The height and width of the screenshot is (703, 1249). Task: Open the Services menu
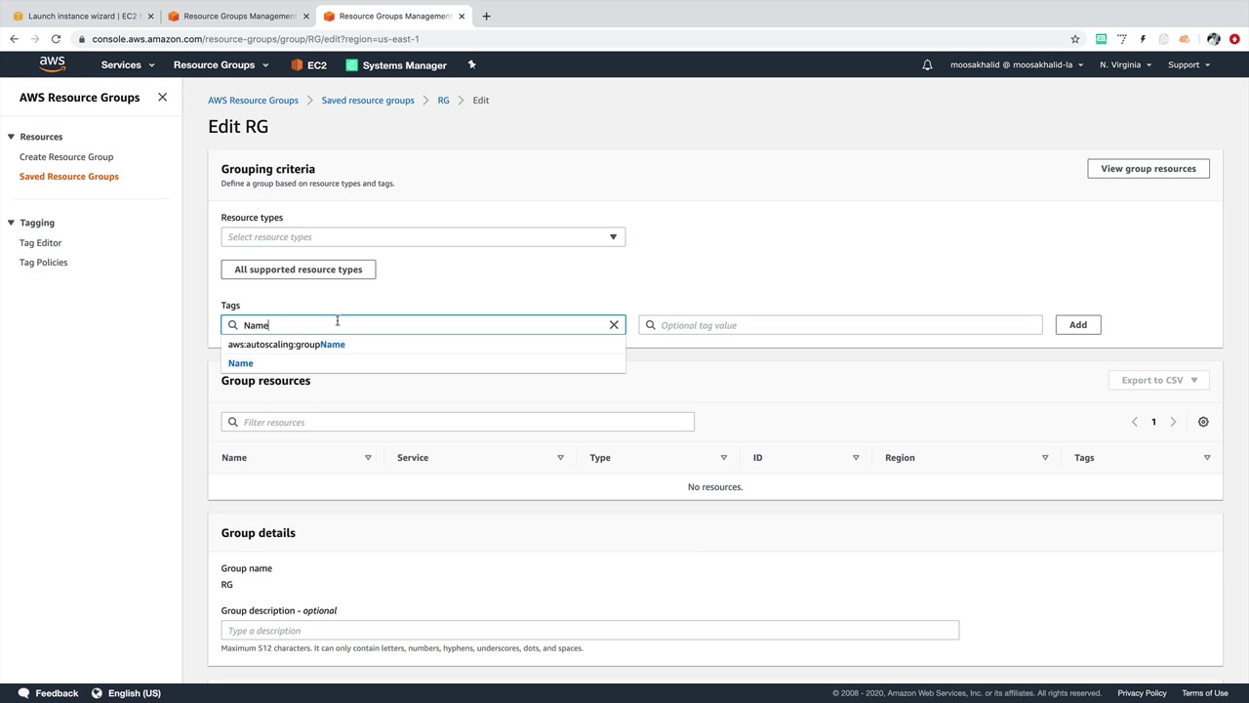pyautogui.click(x=128, y=65)
